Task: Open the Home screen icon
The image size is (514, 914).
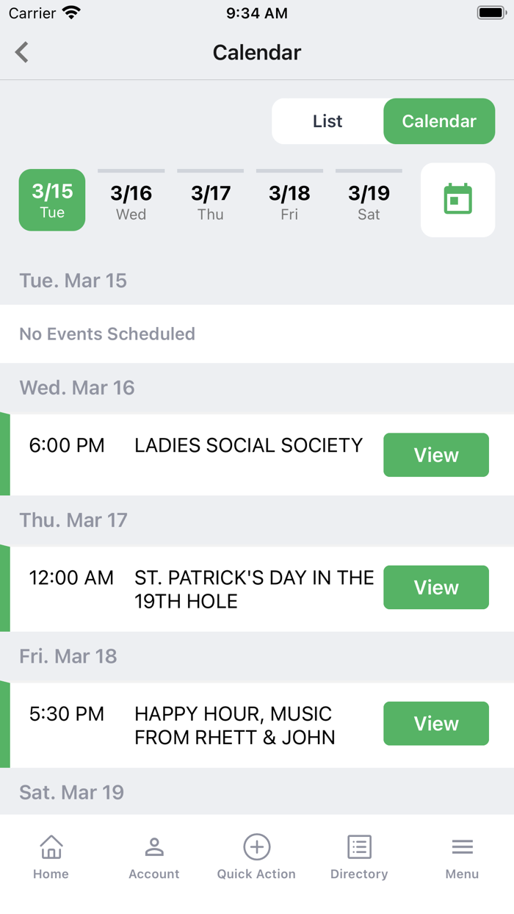Action: point(51,854)
